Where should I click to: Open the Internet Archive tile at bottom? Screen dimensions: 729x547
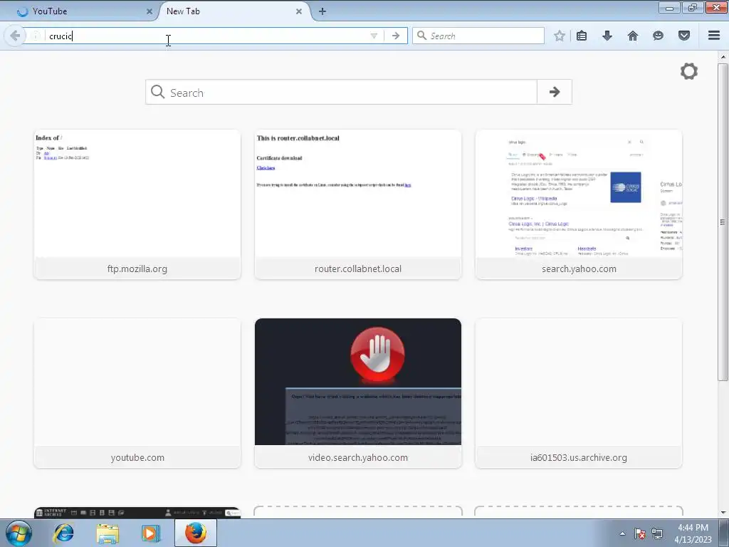pos(137,513)
